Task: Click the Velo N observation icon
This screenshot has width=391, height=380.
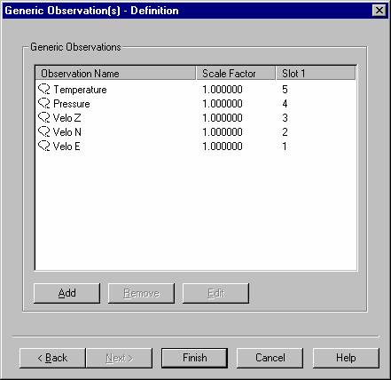Action: pos(44,131)
